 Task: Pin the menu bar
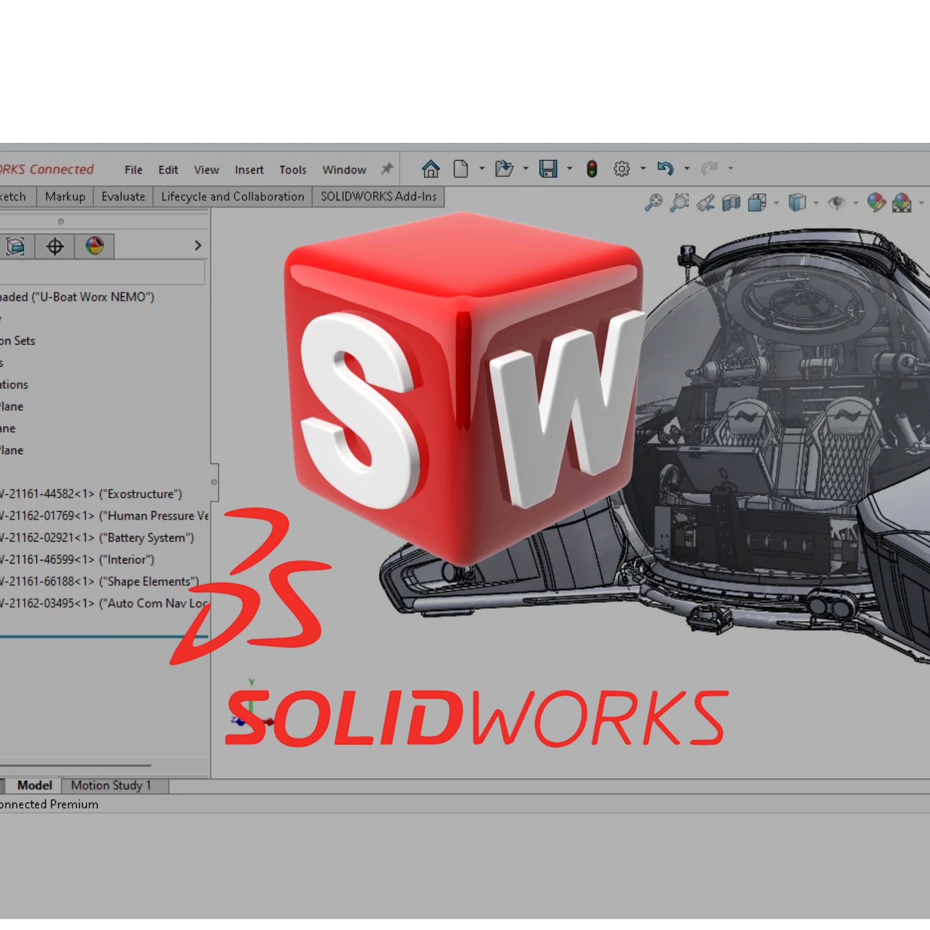tap(387, 169)
